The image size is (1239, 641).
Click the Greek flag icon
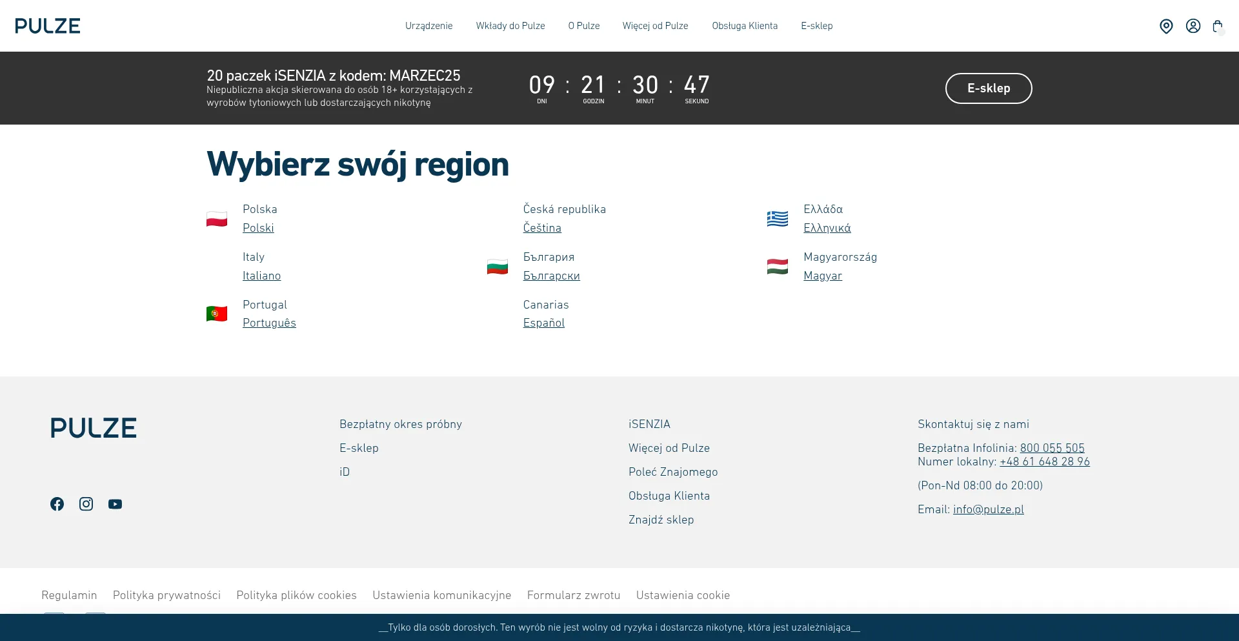778,219
